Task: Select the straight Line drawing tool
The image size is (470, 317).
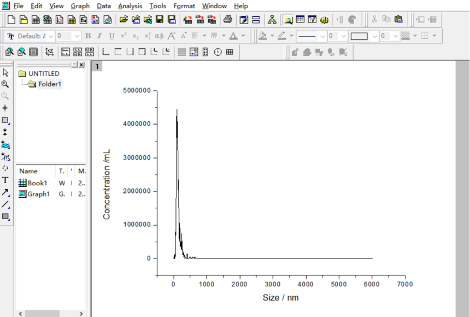Action: click(5, 204)
